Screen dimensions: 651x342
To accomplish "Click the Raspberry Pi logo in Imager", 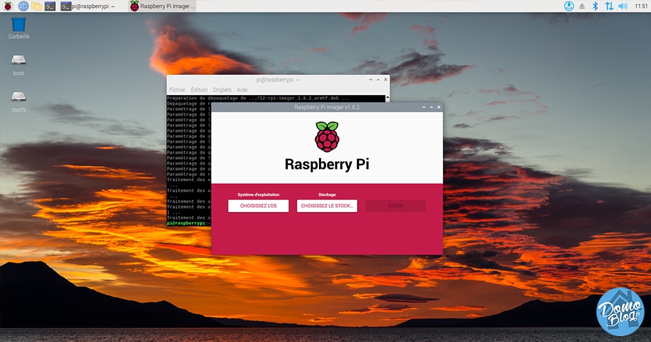I will pyautogui.click(x=327, y=137).
